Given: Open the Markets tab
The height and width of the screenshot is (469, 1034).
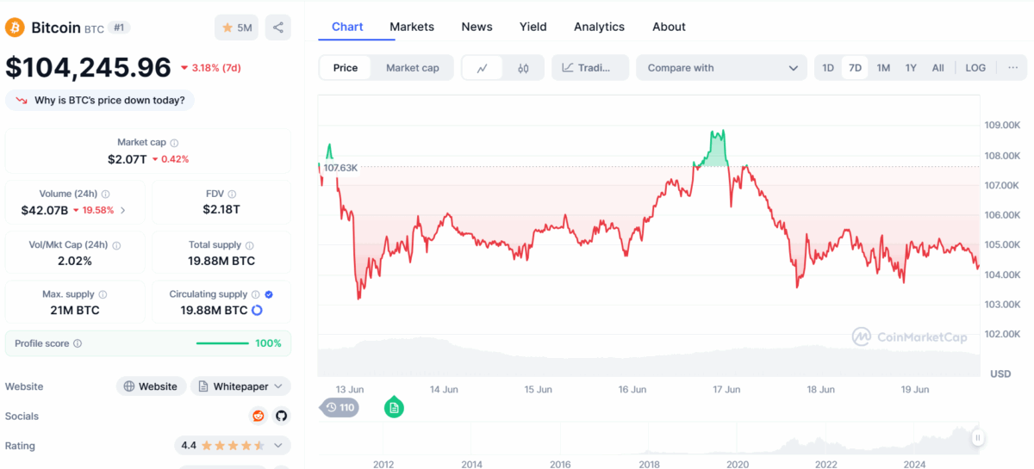Looking at the screenshot, I should pyautogui.click(x=412, y=27).
